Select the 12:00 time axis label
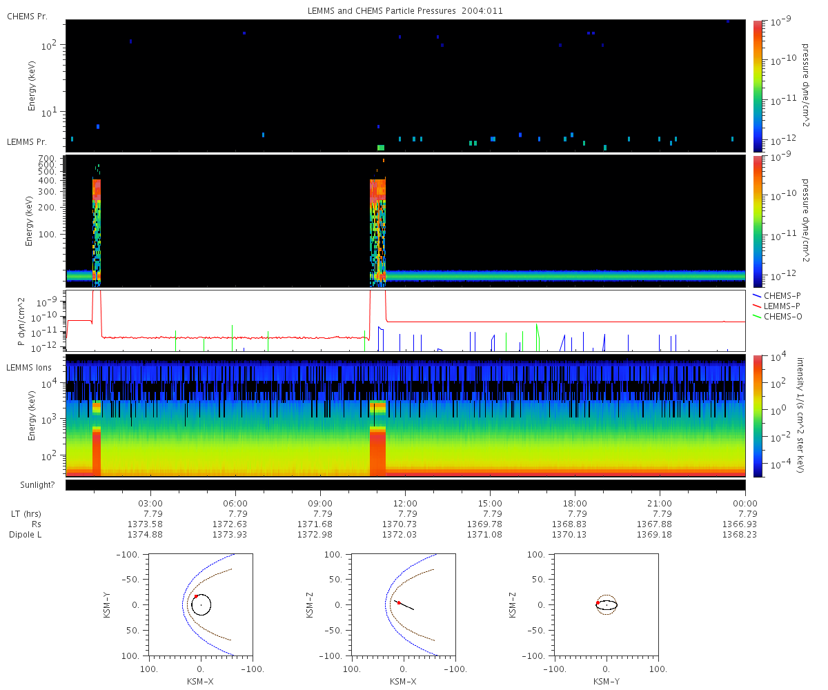Image resolution: width=828 pixels, height=690 pixels. click(406, 504)
